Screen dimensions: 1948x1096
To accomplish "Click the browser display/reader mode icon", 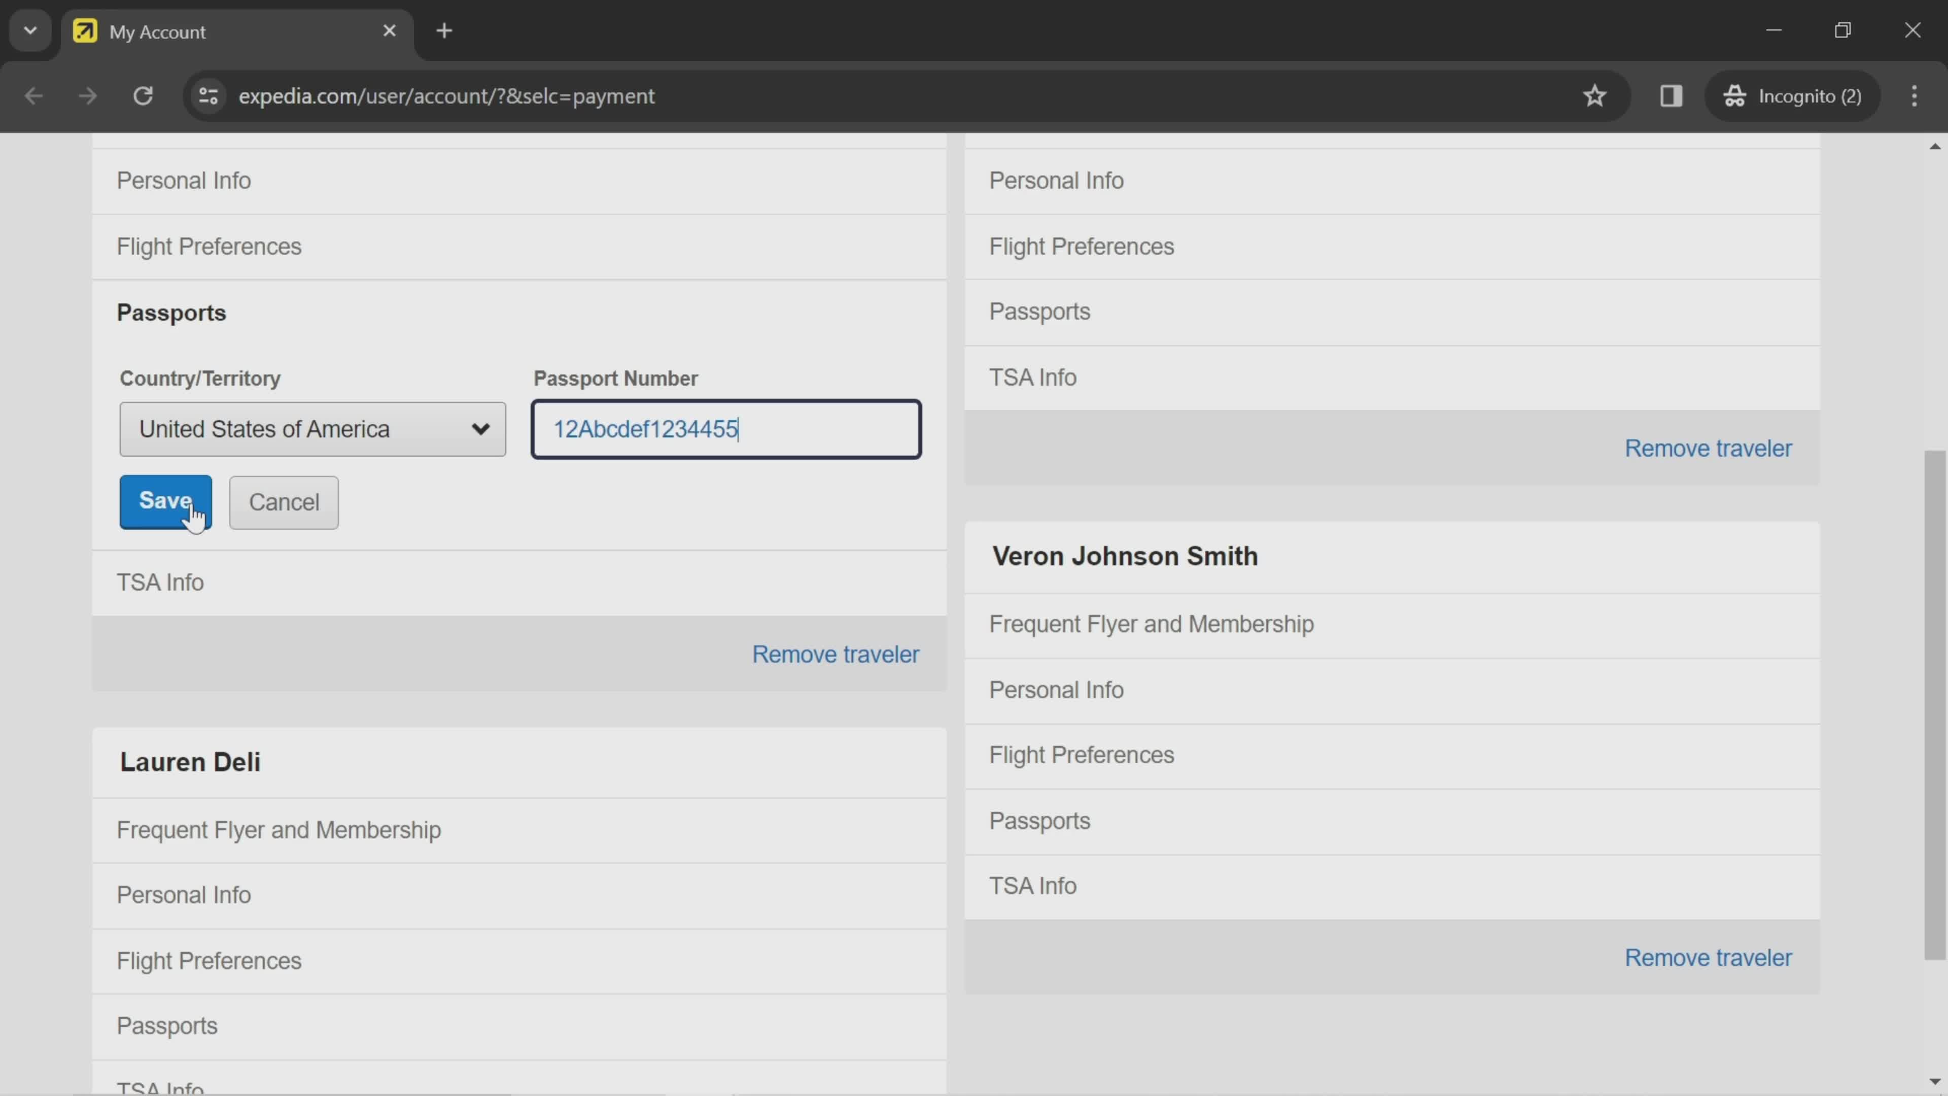I will [1671, 94].
